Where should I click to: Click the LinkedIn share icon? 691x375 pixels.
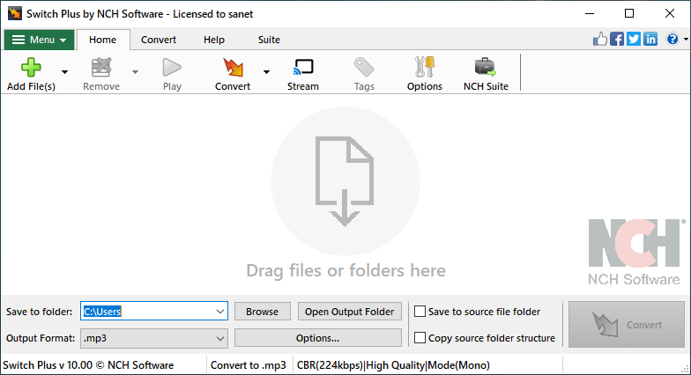[650, 39]
